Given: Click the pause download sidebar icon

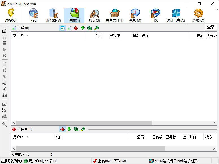Looking at the screenshot, I should (4, 37).
